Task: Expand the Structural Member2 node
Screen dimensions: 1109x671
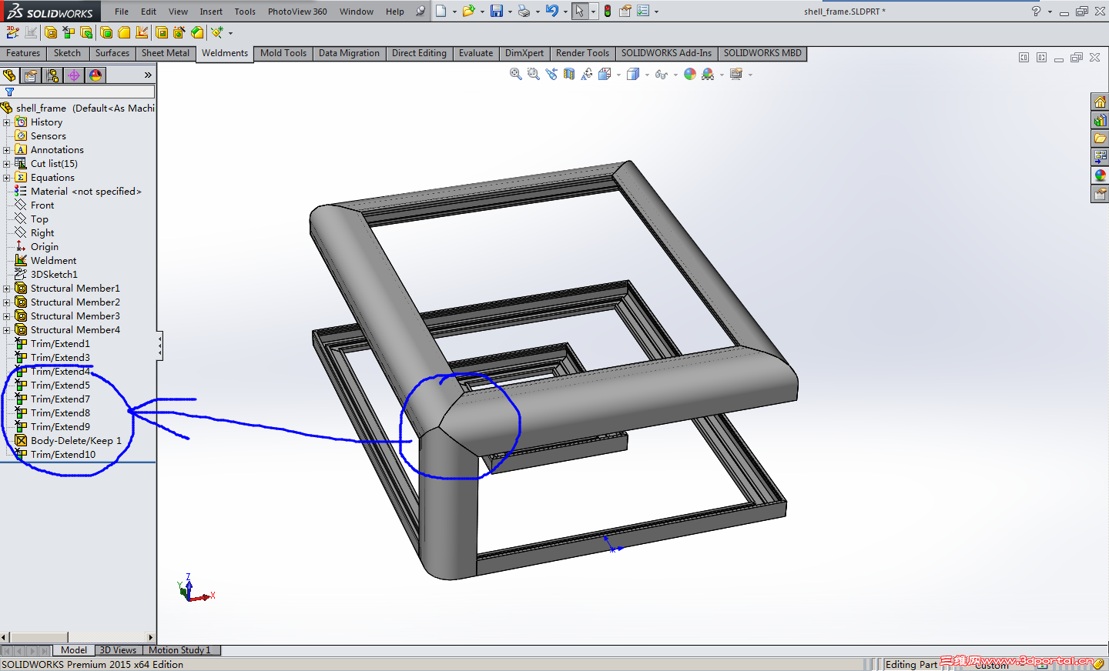Action: (x=7, y=302)
